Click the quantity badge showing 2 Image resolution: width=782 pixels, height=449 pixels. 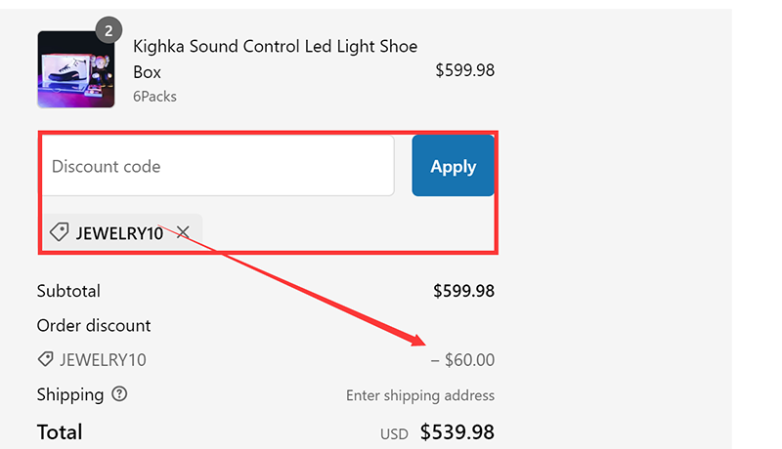(x=109, y=31)
